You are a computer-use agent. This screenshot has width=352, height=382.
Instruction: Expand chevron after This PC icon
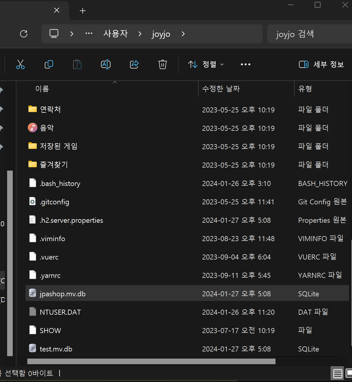click(72, 34)
